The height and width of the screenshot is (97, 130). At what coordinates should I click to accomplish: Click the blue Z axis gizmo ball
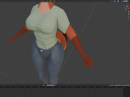click(126, 6)
